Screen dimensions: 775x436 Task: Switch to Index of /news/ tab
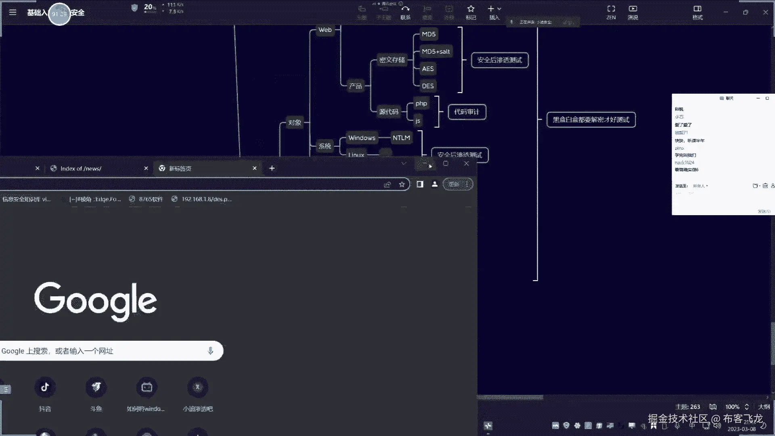[81, 168]
